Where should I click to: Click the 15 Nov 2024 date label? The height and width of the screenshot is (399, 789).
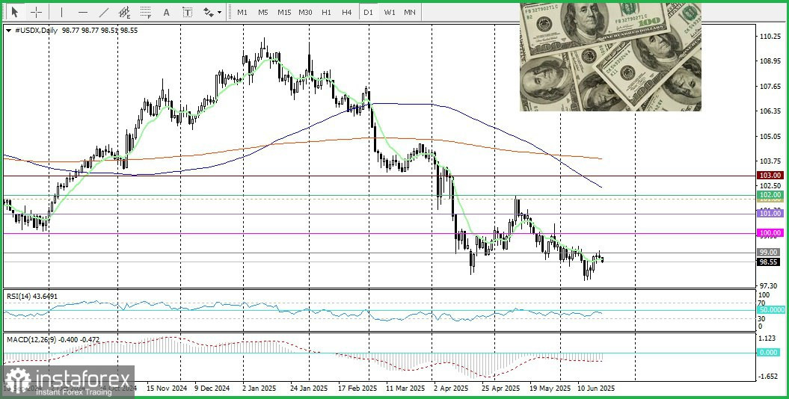(x=167, y=389)
